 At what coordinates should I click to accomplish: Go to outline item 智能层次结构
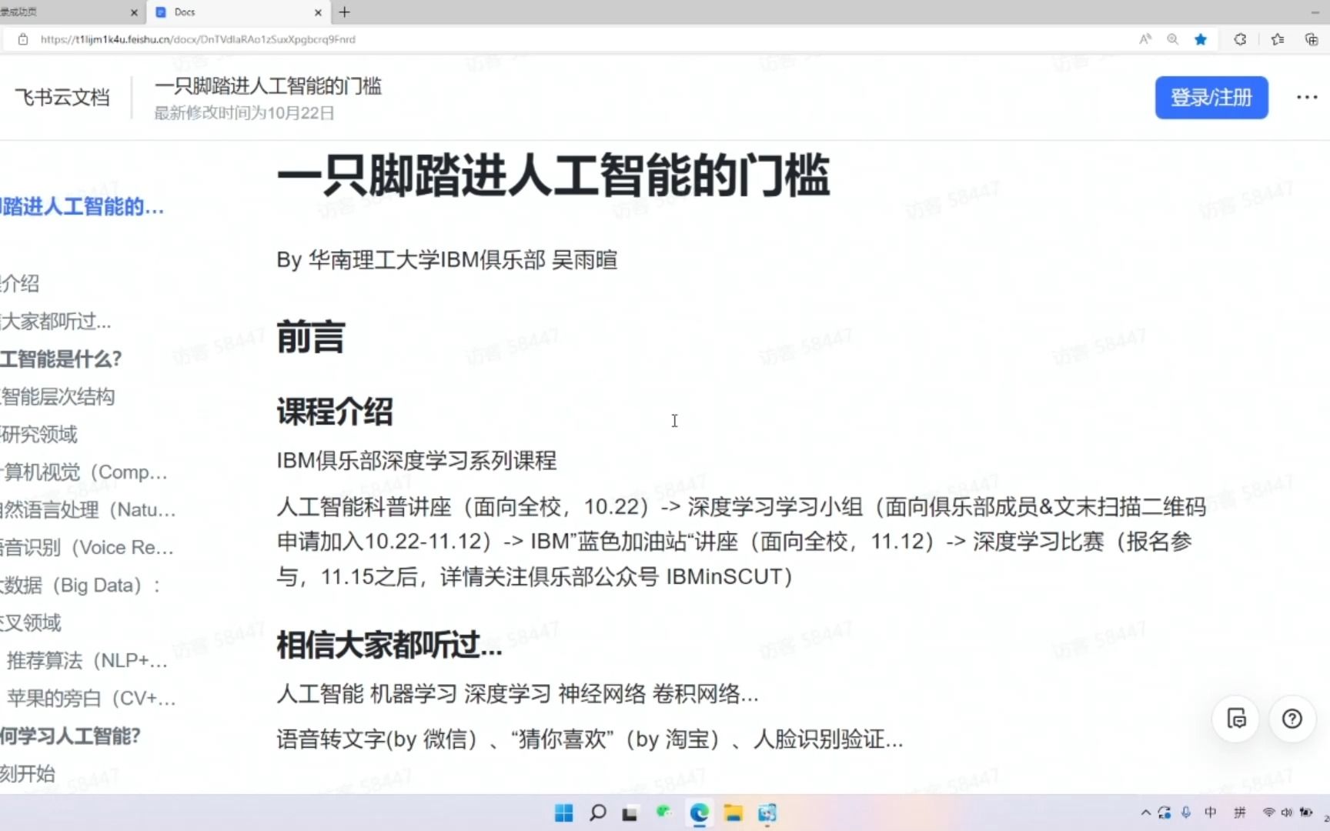(x=58, y=396)
